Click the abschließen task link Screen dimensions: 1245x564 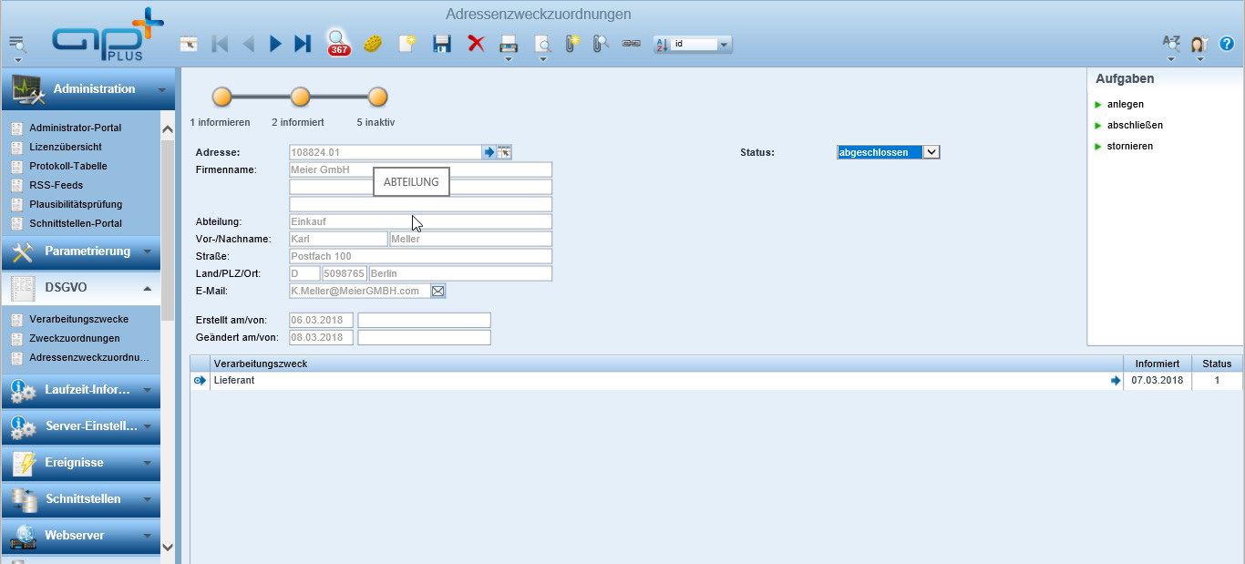pos(1135,125)
